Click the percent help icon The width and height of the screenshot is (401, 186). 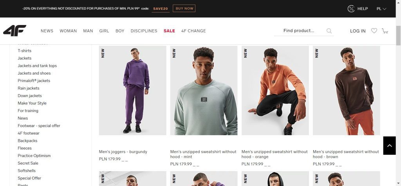[x=351, y=9]
